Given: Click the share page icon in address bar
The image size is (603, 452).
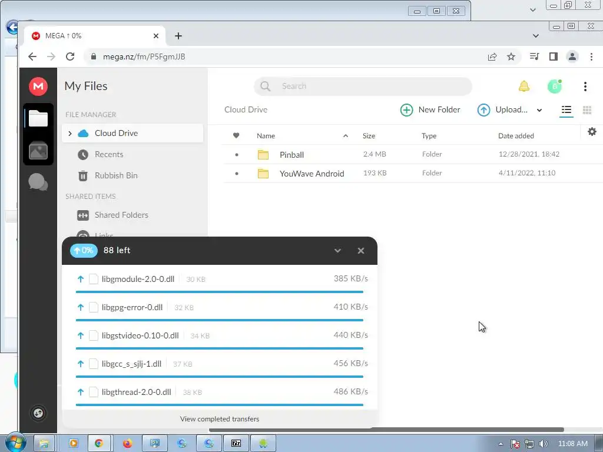Looking at the screenshot, I should click(x=492, y=56).
